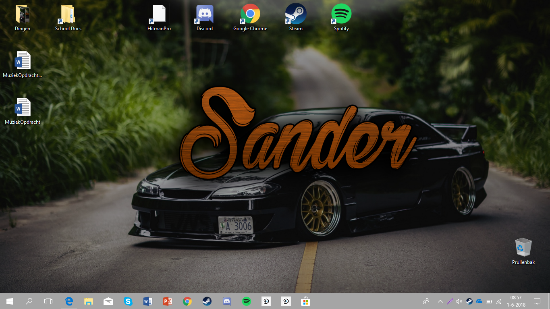Open the Dingen folder on desktop

(23, 18)
